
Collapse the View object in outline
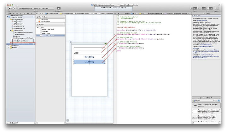point(38,27)
